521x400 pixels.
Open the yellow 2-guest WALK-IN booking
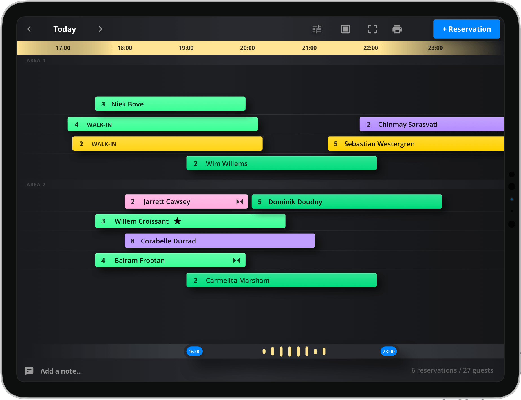tap(167, 144)
